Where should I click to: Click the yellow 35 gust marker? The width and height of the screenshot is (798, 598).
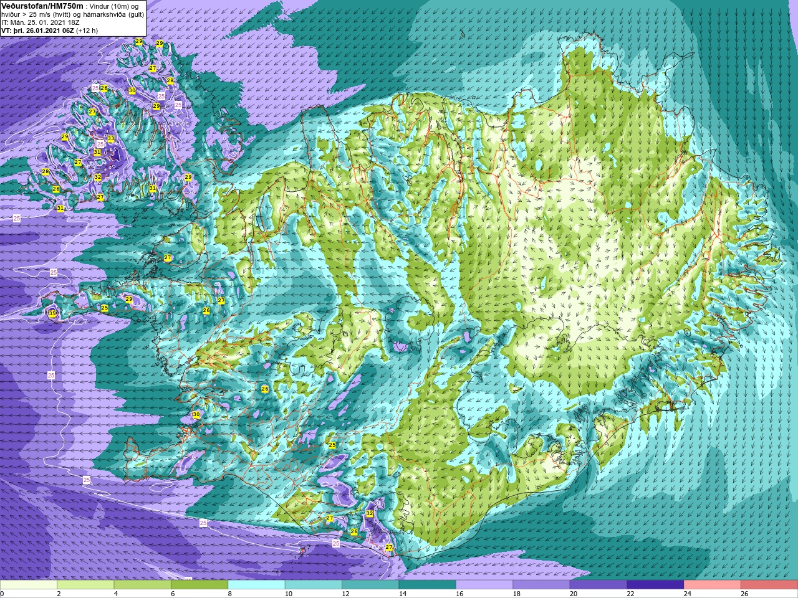click(x=52, y=314)
